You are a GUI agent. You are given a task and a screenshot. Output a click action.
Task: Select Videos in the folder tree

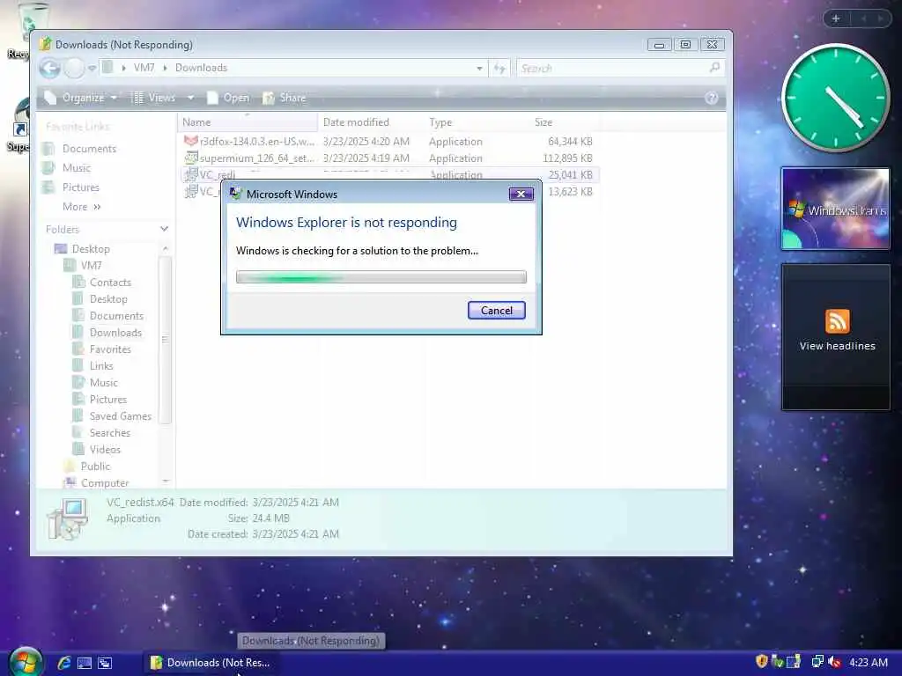tap(97, 449)
